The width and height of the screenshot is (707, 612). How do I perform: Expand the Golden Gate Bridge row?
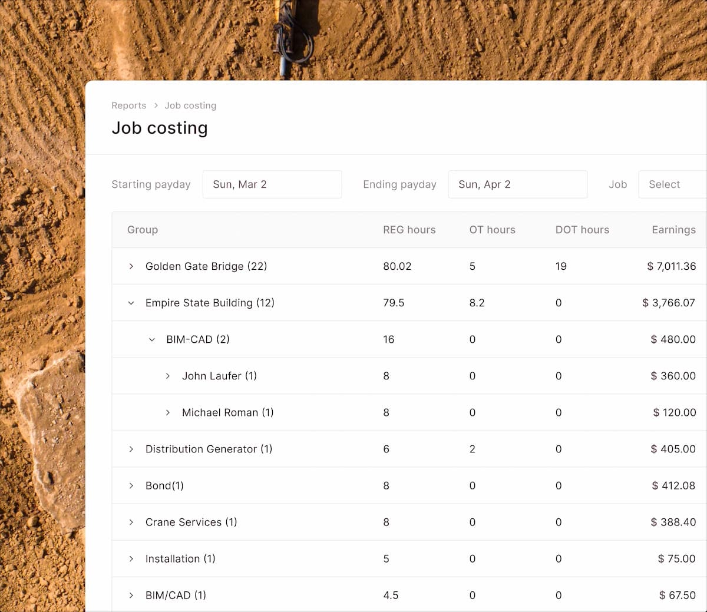pyautogui.click(x=131, y=266)
